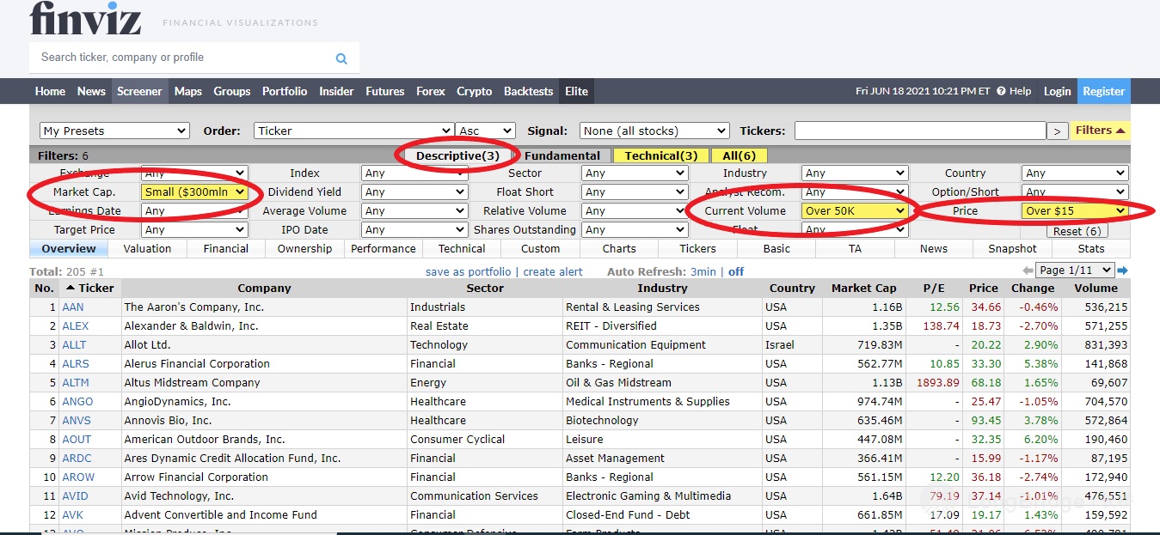Open Maps in the navigation bar
The width and height of the screenshot is (1160, 535).
(x=187, y=91)
